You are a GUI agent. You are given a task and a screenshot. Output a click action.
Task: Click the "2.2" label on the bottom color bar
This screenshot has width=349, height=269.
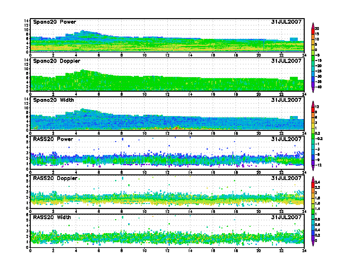point(317,188)
